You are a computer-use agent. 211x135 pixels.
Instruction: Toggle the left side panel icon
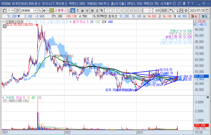click(4, 10)
